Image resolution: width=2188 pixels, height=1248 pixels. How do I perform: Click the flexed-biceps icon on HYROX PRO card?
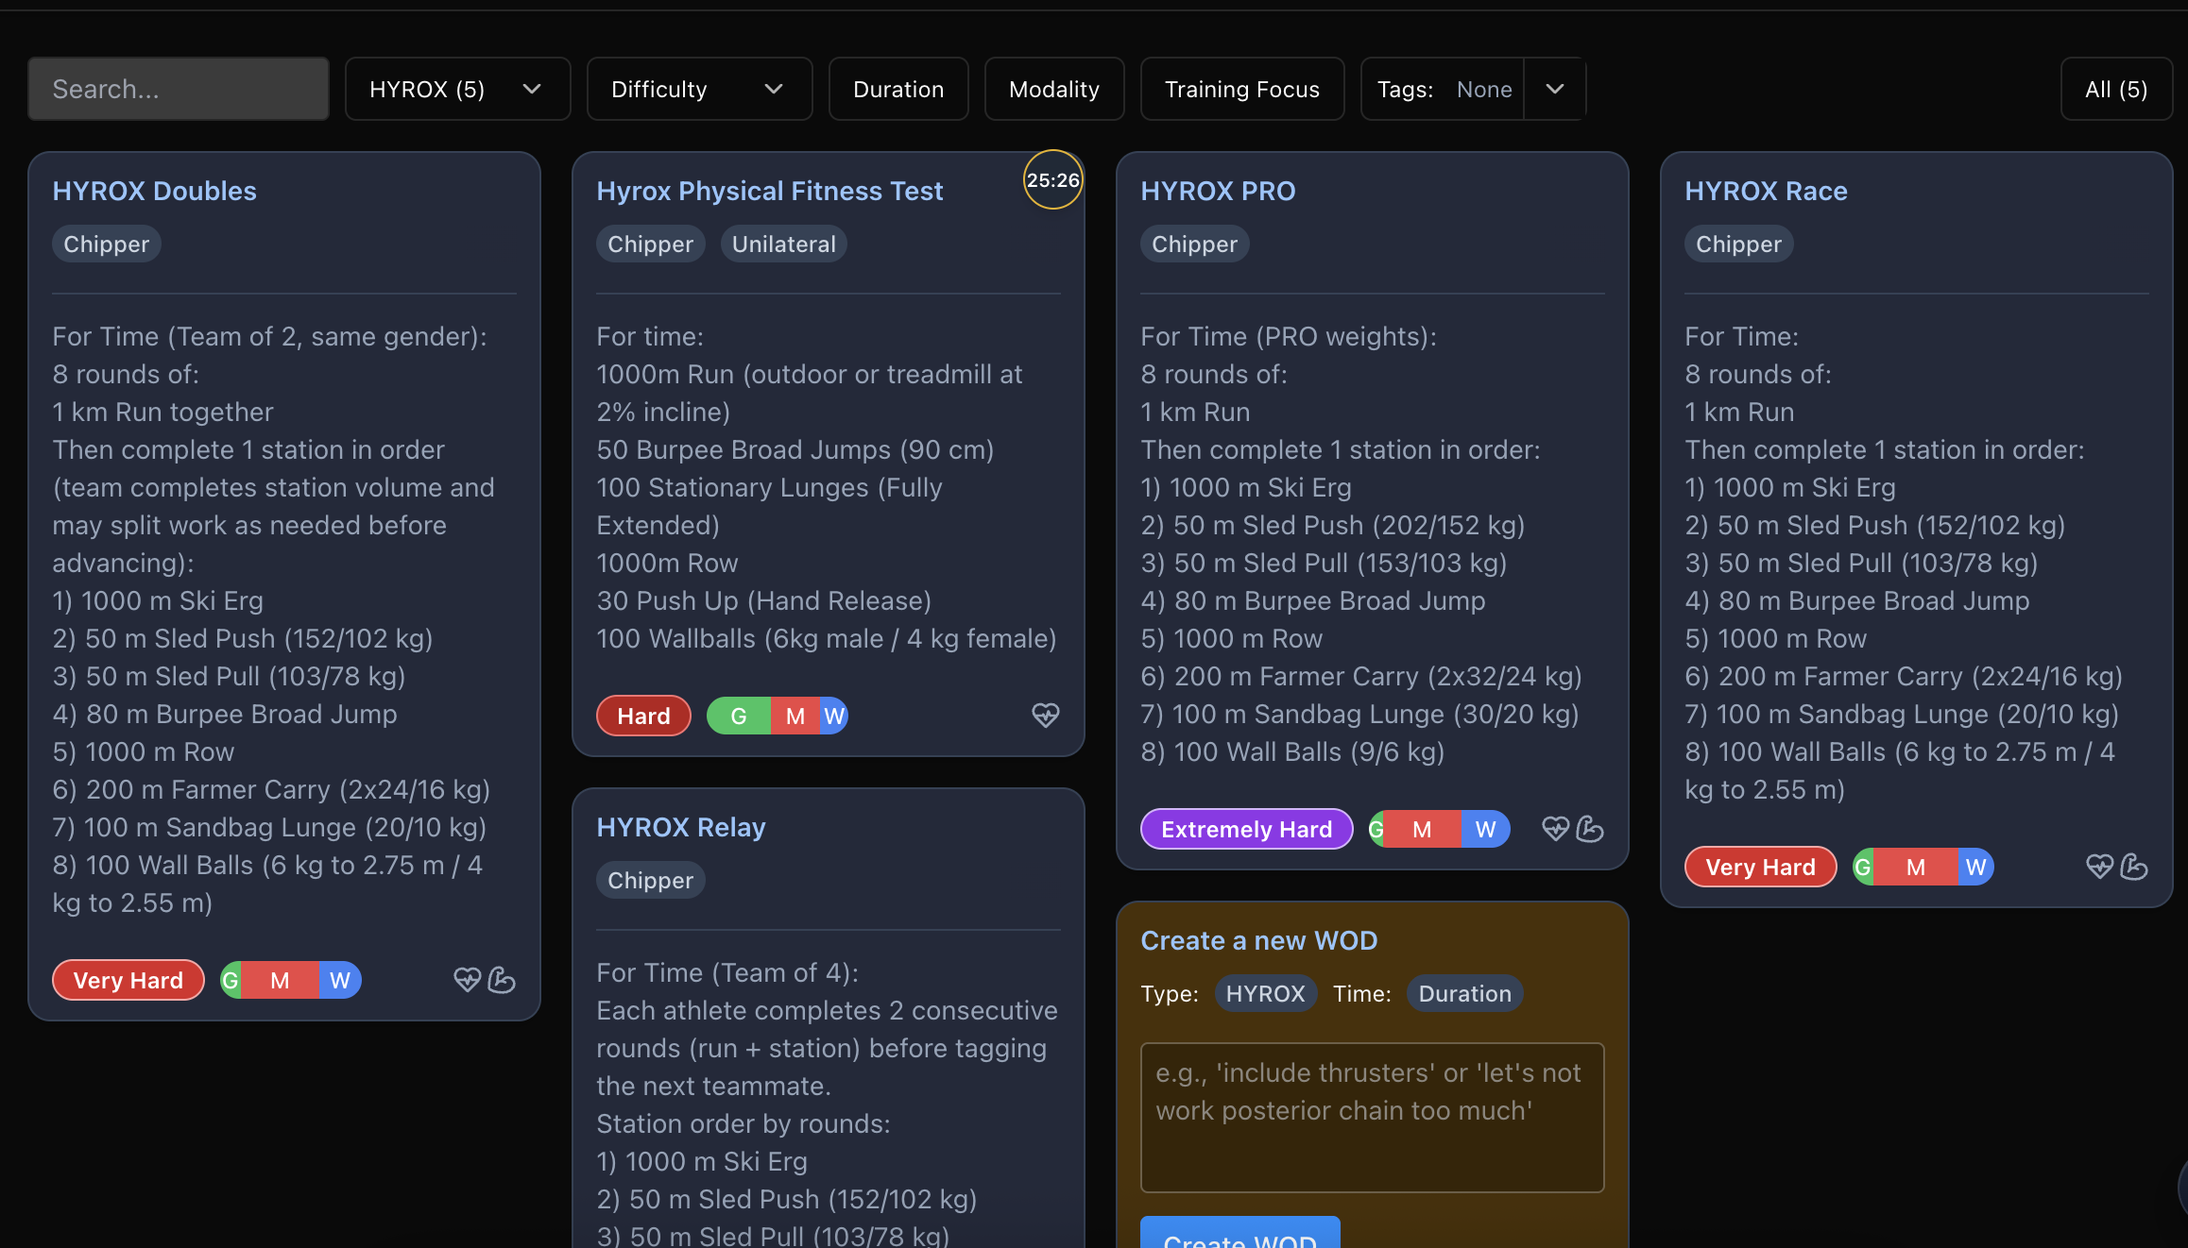[1590, 829]
